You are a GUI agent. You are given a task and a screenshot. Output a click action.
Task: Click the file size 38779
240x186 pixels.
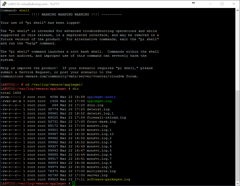click(53, 109)
